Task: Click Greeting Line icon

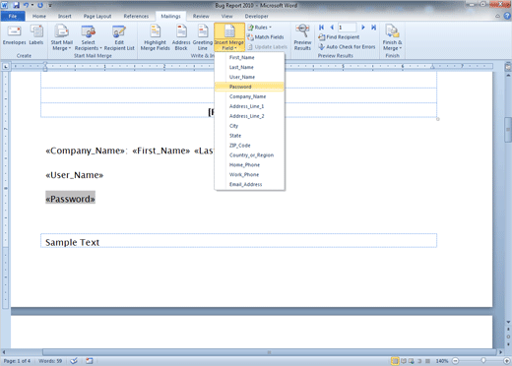Action: (x=203, y=37)
